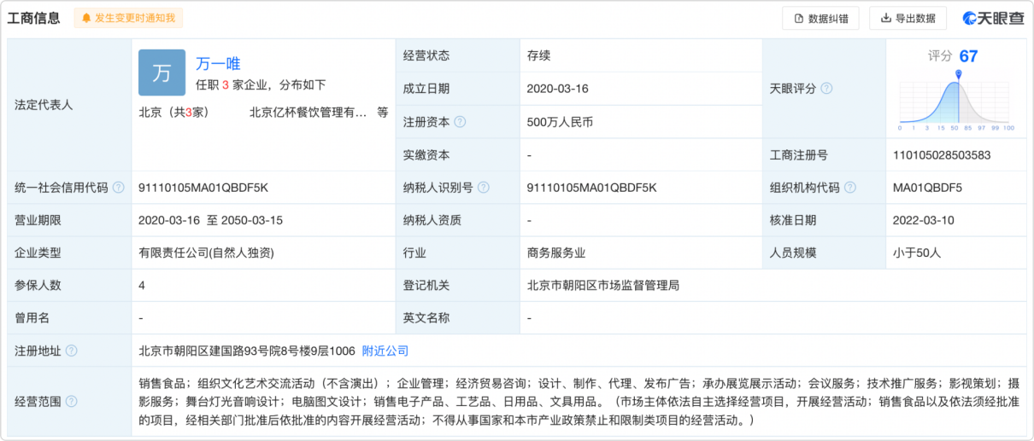Click the download icon in 导出数据
Viewport: 1034px width, 441px height.
coord(886,18)
